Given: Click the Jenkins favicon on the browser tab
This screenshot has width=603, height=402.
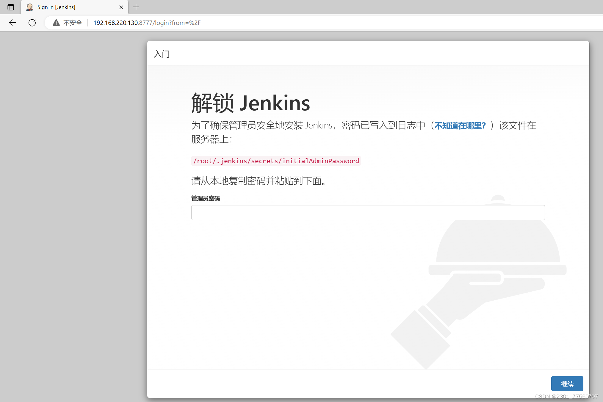Looking at the screenshot, I should pyautogui.click(x=29, y=7).
